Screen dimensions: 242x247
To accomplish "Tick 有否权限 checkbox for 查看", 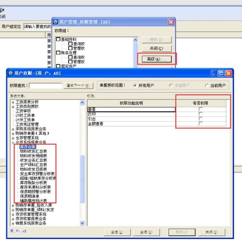I will click(200, 109).
